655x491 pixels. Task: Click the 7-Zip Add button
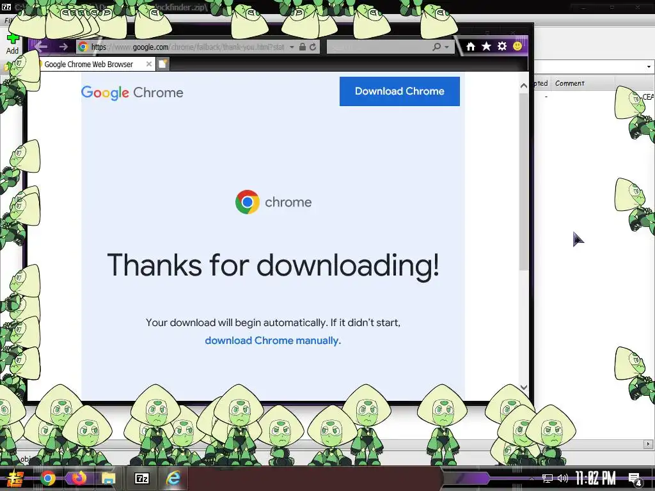pos(13,45)
